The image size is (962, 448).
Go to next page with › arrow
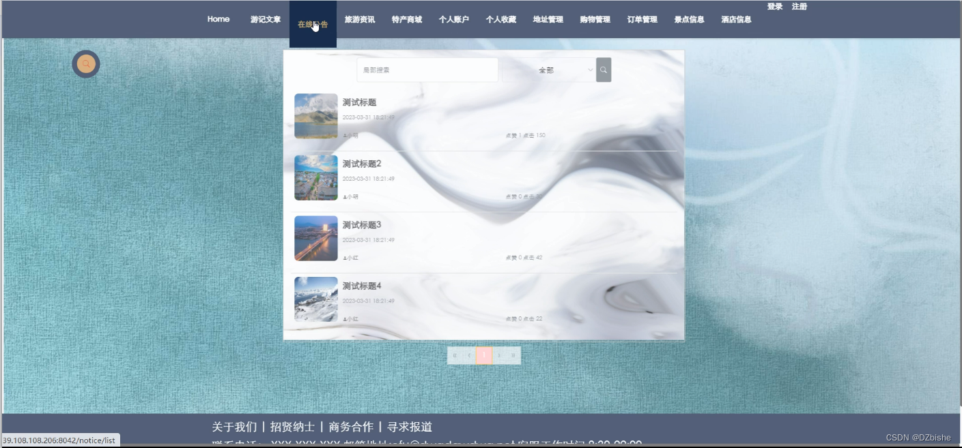click(499, 355)
